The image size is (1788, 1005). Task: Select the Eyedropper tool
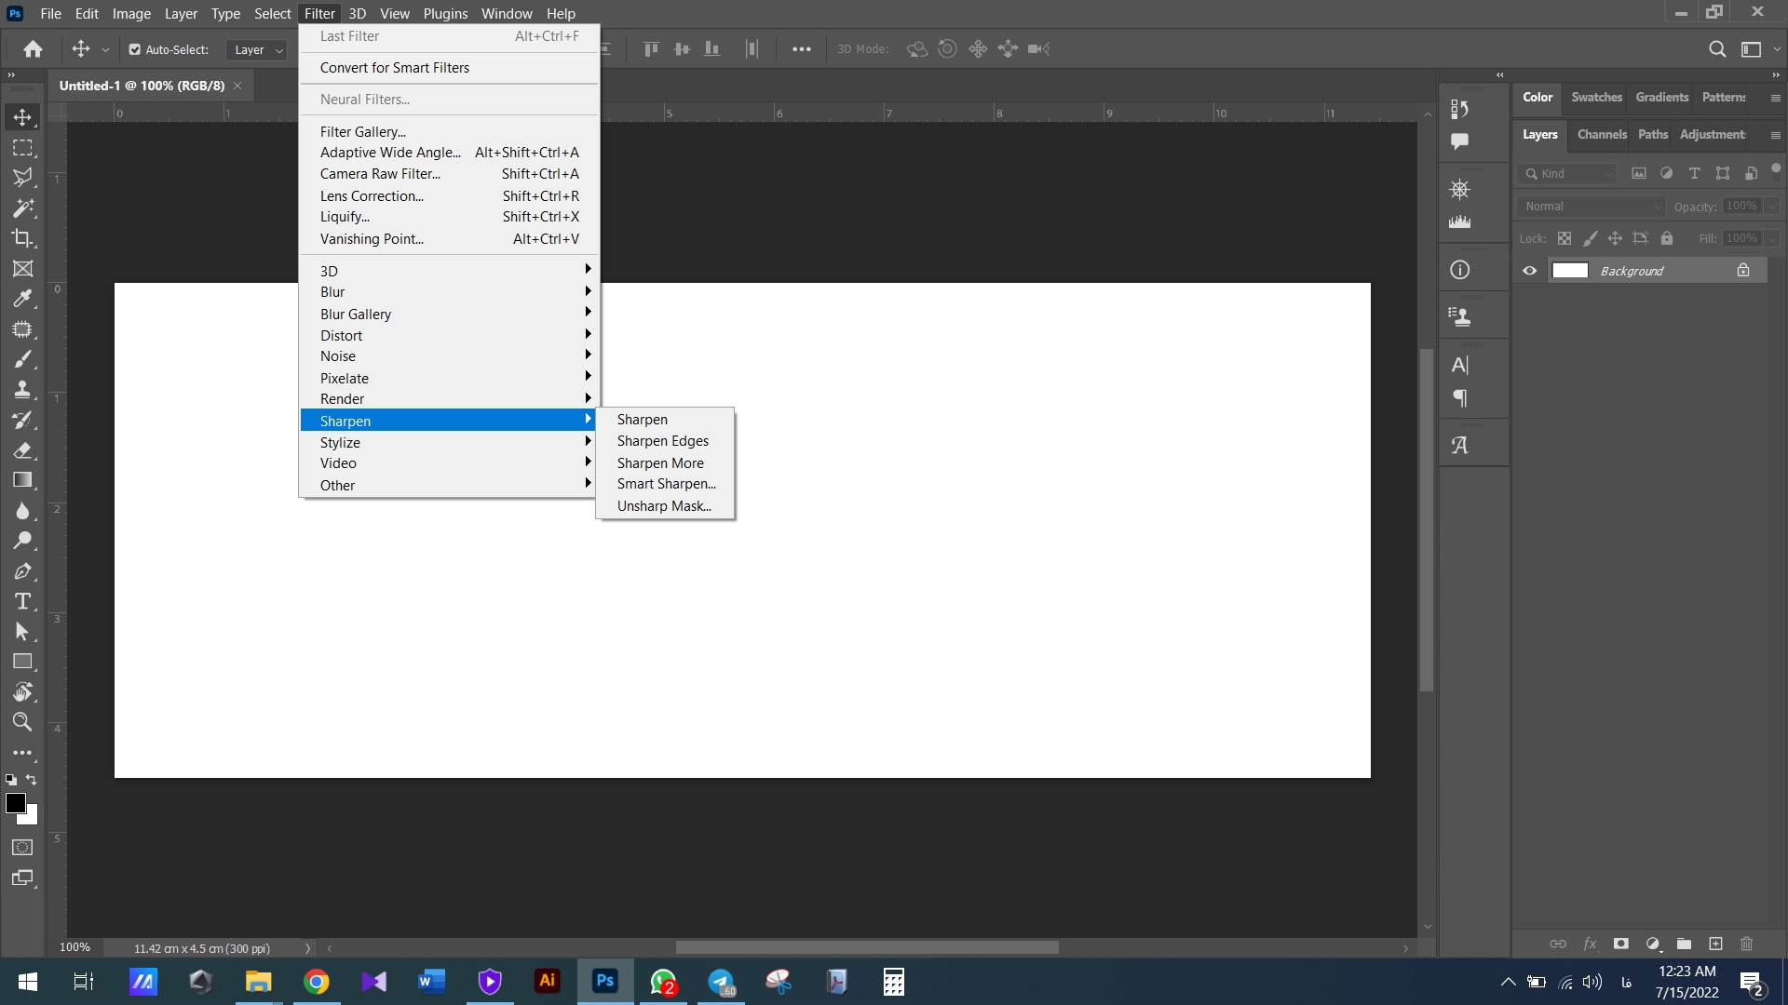pos(22,299)
